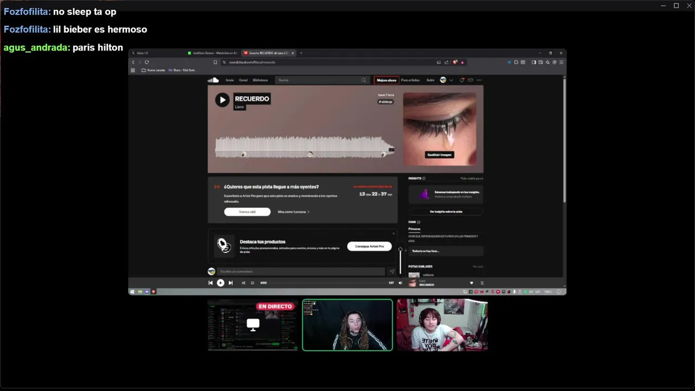Screen dimensions: 695x391
Task: Open the 'Mira cómo funciona' link
Action: point(293,212)
